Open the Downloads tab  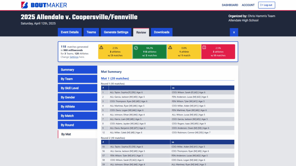pyautogui.click(x=162, y=32)
